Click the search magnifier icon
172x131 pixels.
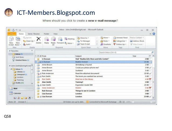(x=153, y=52)
